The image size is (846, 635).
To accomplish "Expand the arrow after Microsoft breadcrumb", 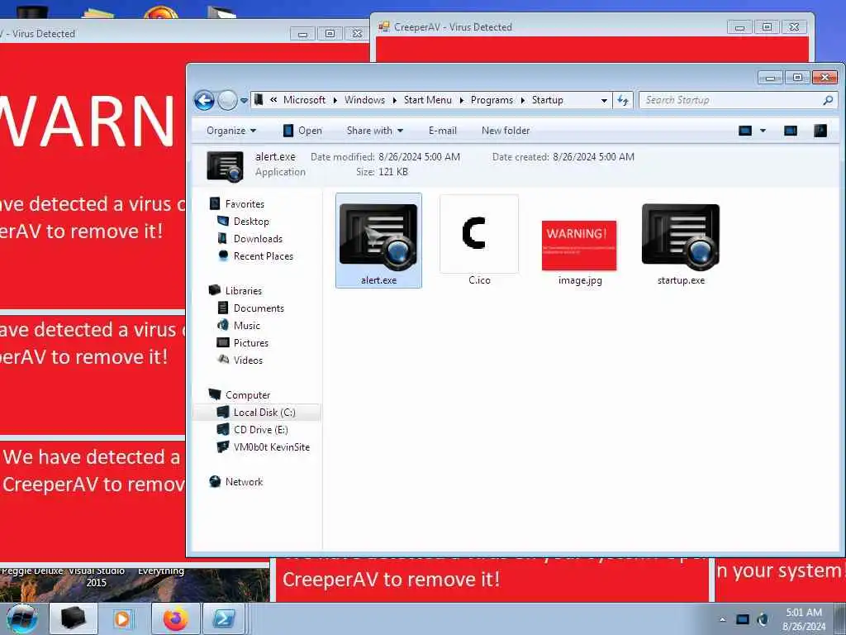I will coord(335,100).
